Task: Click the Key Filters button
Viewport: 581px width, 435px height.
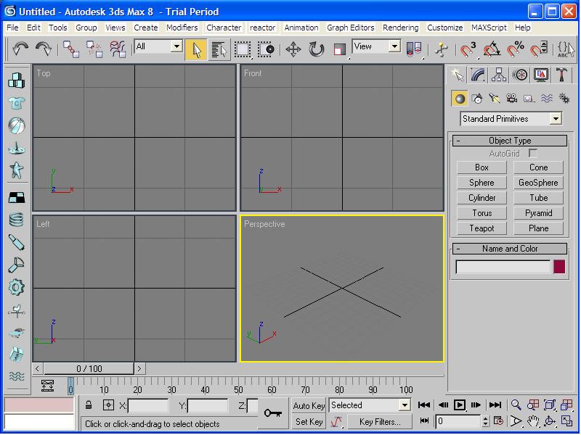Action: [x=380, y=421]
